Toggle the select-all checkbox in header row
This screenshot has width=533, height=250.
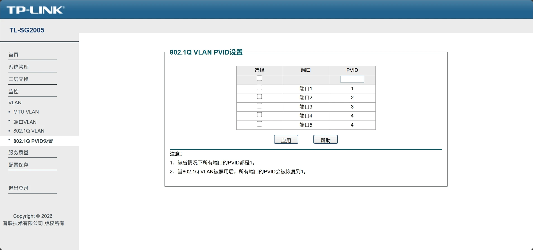[x=260, y=78]
